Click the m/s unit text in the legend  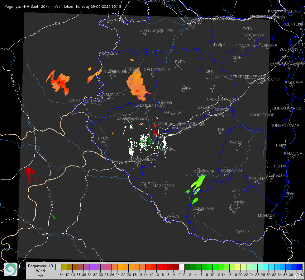pos(41,276)
